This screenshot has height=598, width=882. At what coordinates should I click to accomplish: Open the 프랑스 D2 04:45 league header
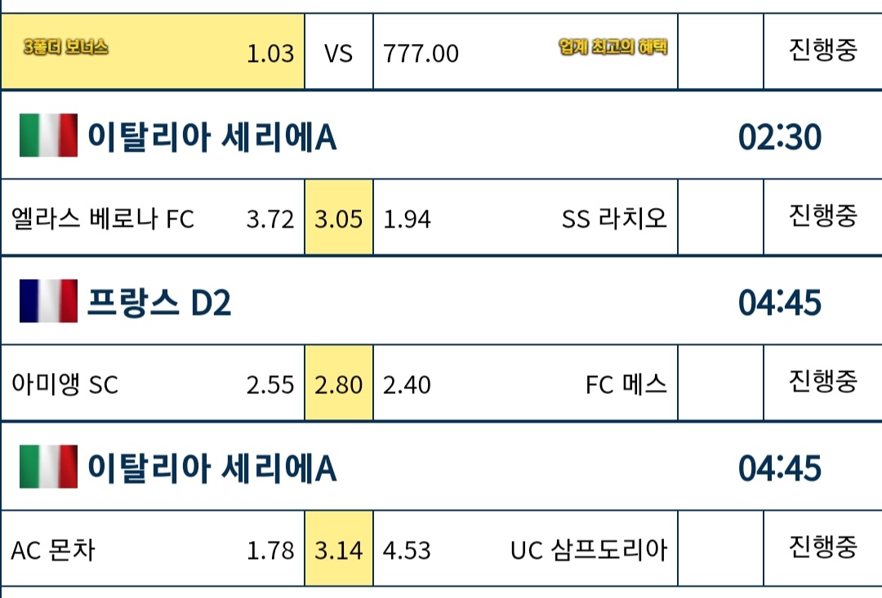tap(442, 301)
